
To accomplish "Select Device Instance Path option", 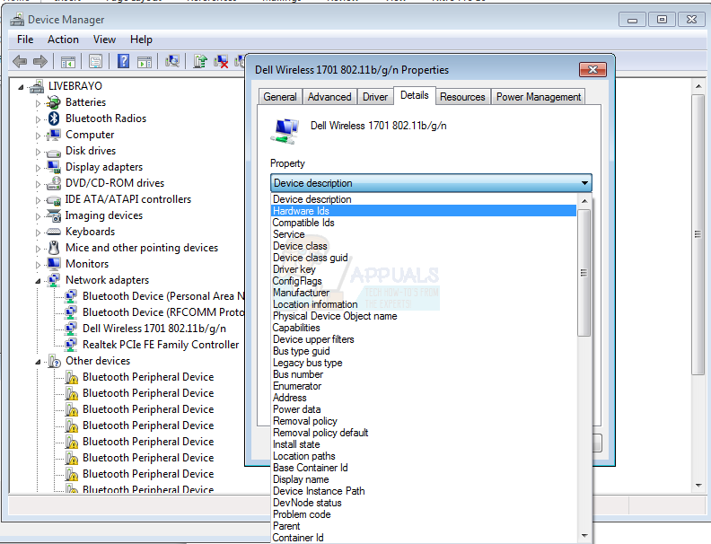I will tap(424, 491).
